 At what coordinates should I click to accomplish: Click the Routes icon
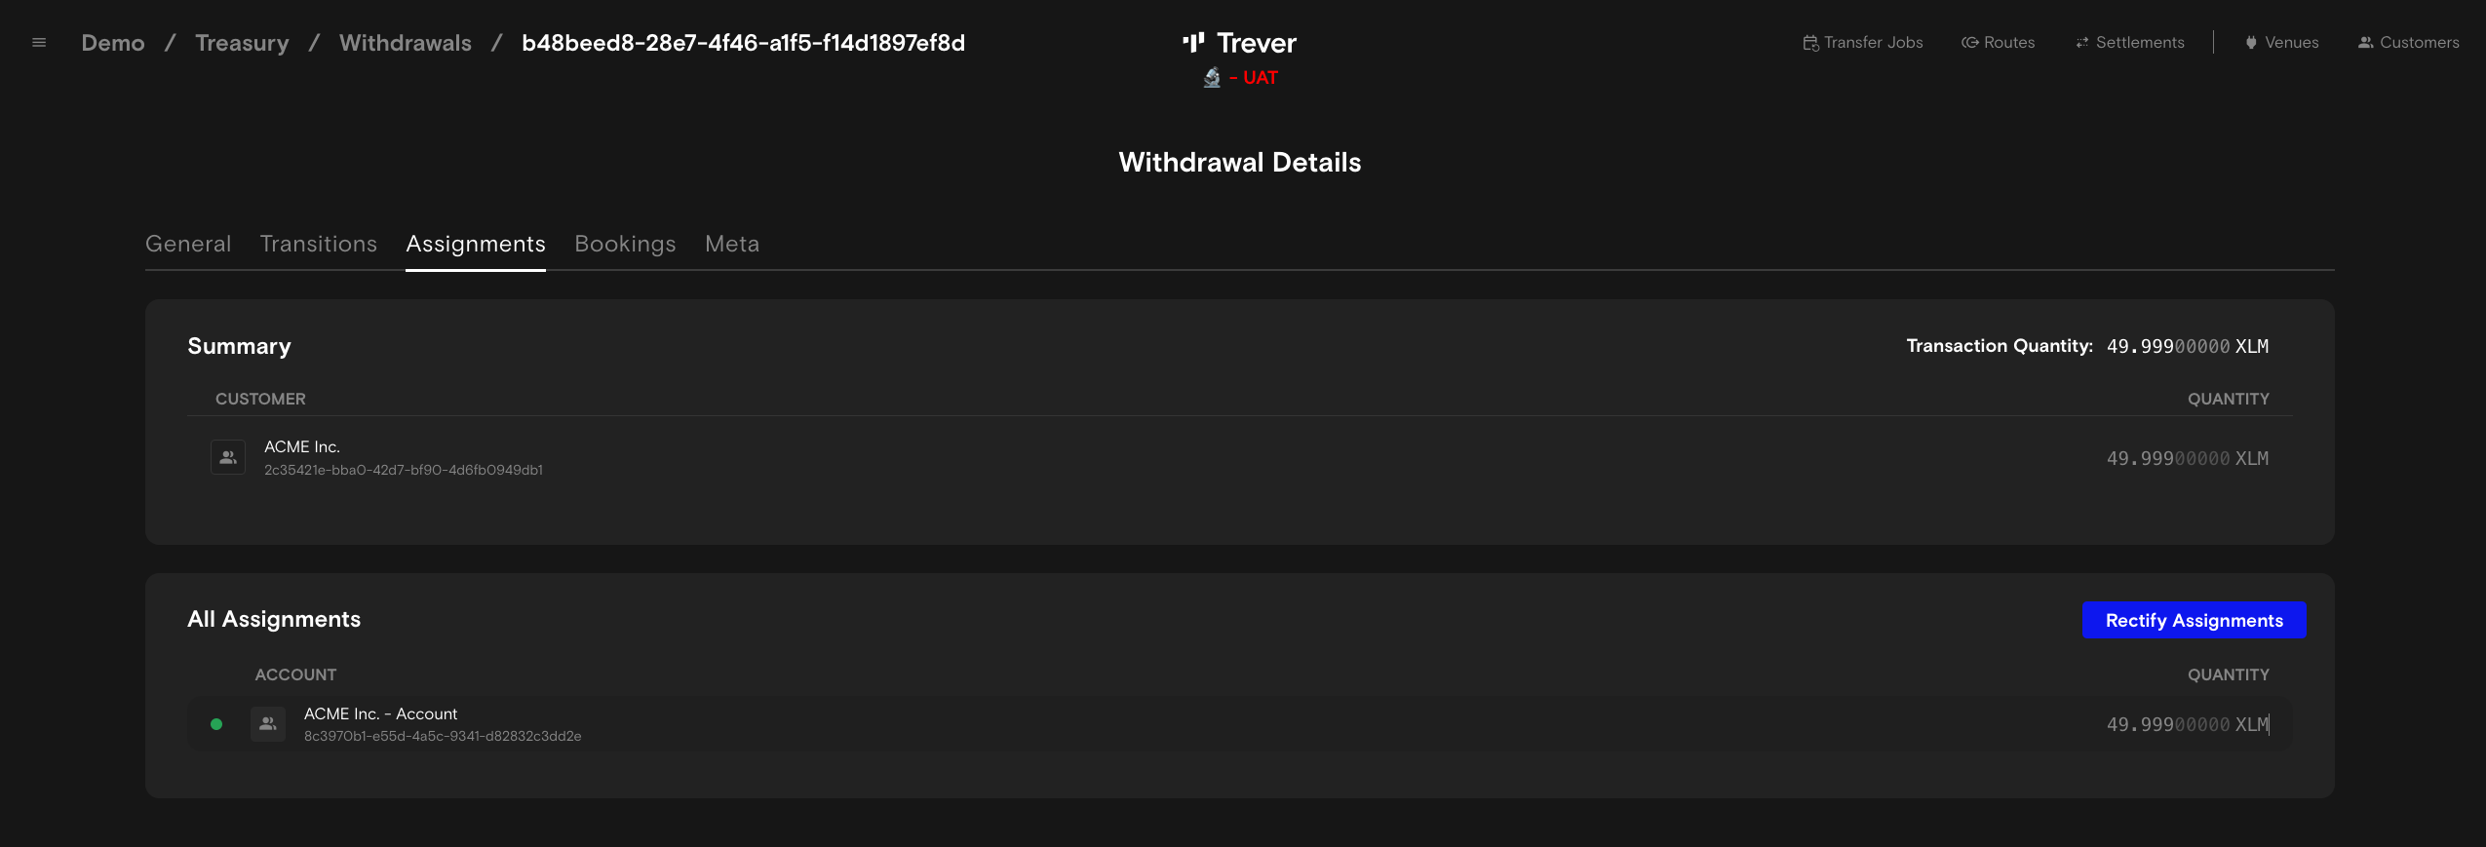pos(1969,43)
